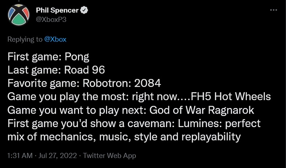This screenshot has width=286, height=168.
Task: Click the Xbox logo profile avatar
Action: click(x=18, y=15)
